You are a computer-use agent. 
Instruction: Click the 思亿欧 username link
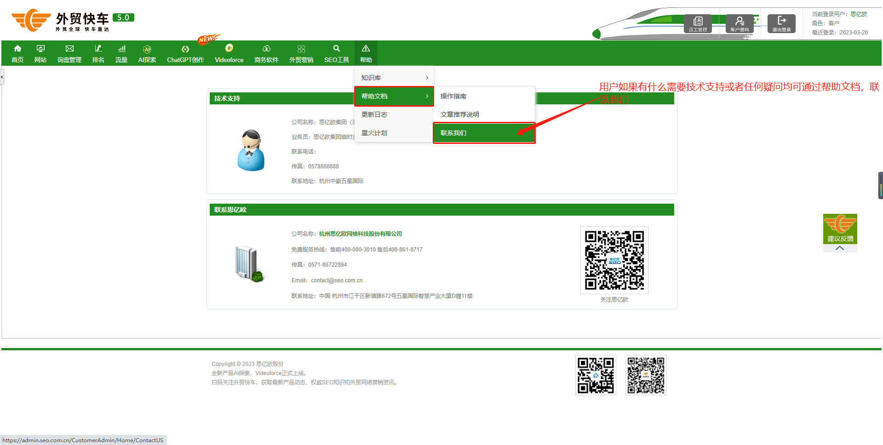(x=859, y=14)
